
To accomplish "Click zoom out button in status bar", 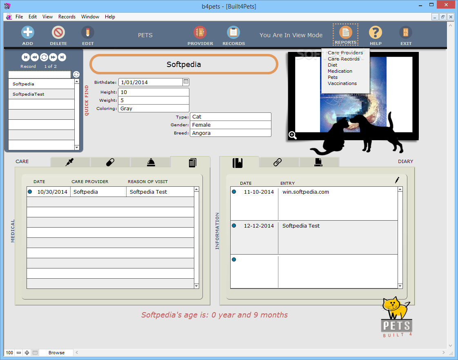I will click(19, 353).
